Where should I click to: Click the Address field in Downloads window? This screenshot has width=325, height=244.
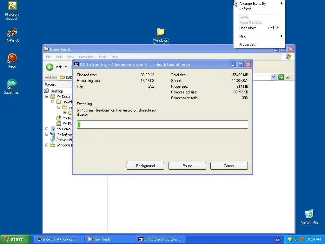pos(167,77)
